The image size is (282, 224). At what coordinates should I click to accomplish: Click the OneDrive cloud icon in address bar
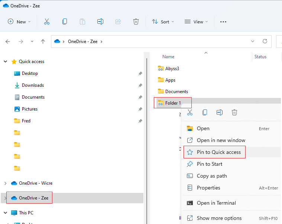pos(57,42)
